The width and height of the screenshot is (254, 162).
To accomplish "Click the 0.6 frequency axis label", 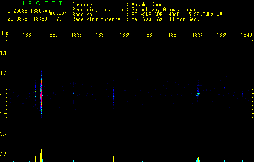I will 3,154.
